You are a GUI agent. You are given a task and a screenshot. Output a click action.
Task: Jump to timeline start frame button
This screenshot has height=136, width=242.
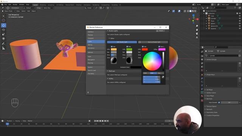(95, 121)
